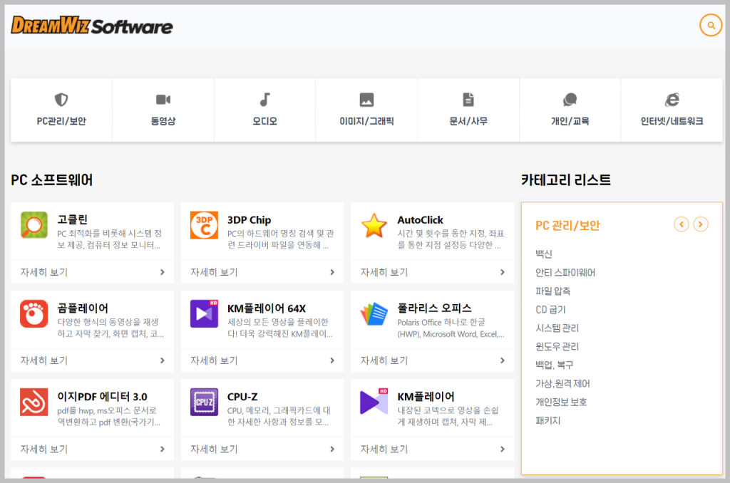Click the music note icon for 오디오

(264, 99)
